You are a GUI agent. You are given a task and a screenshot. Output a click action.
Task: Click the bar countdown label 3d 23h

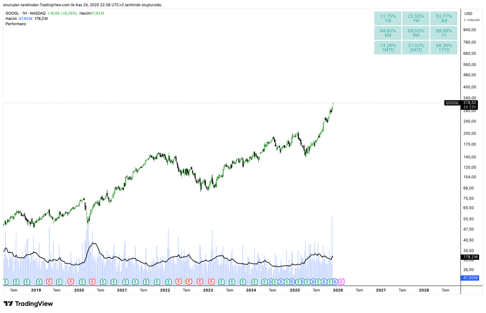coord(470,107)
